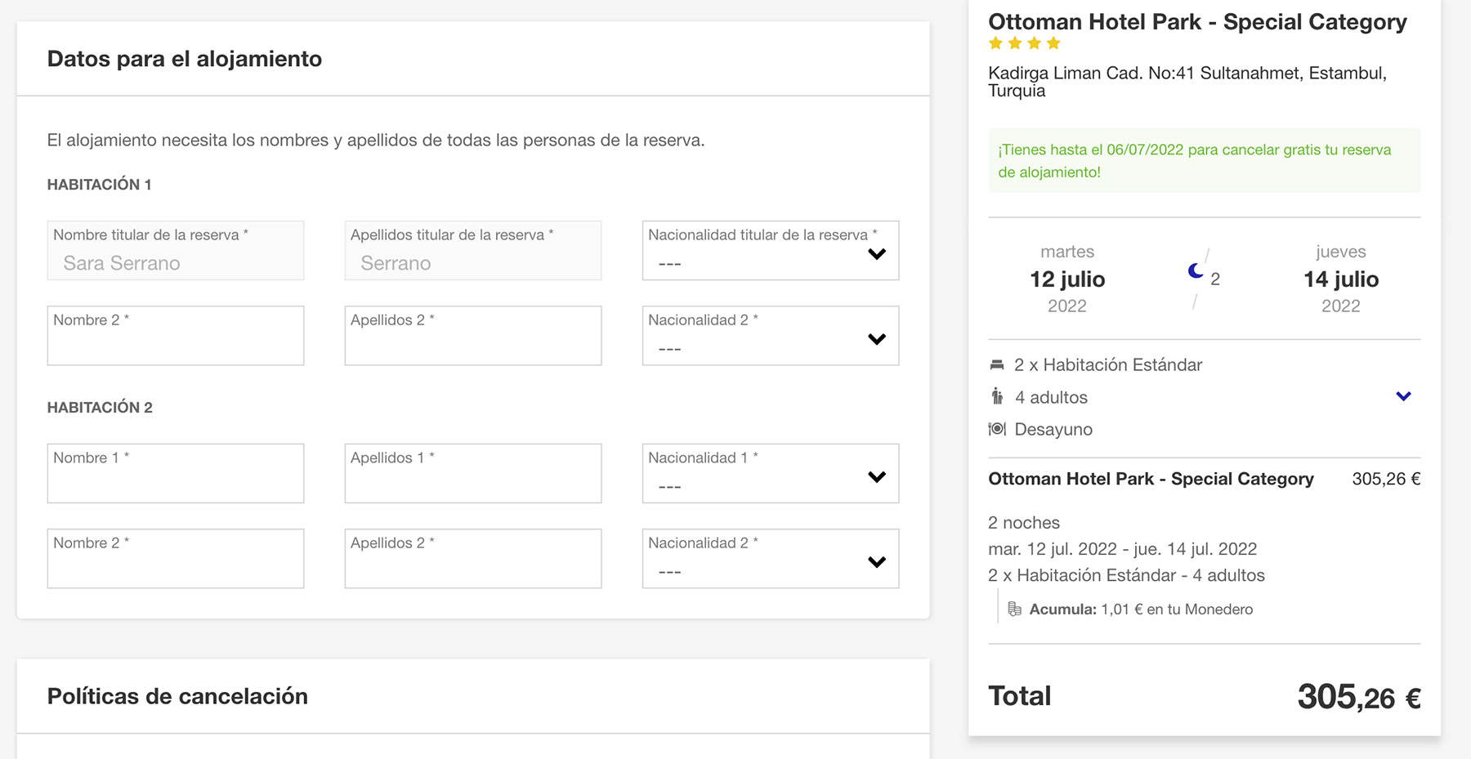
Task: Focus Habitación 2 Apellidos 2 field
Action: 473,558
